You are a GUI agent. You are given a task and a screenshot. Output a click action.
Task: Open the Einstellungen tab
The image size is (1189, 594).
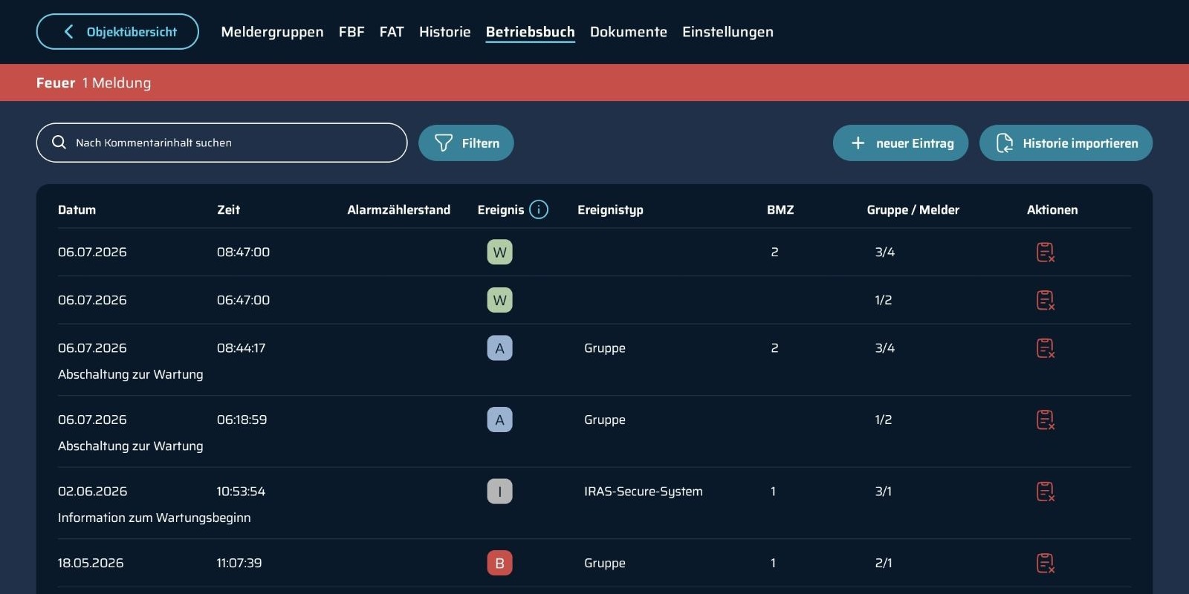coord(728,32)
